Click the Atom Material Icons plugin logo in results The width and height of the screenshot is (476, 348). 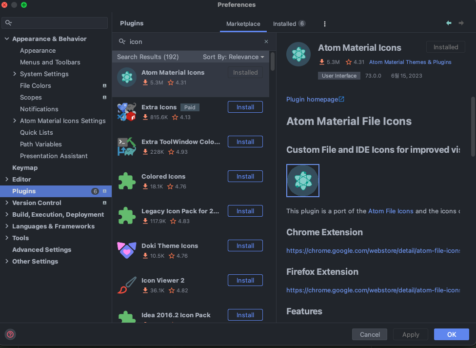point(127,77)
